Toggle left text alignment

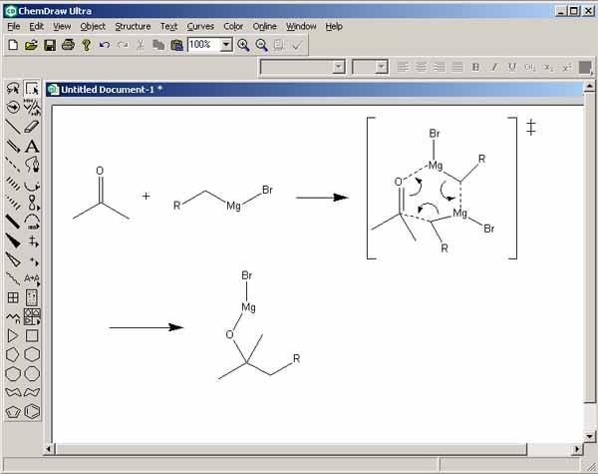[x=403, y=67]
